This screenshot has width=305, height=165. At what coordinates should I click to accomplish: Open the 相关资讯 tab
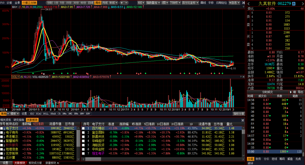[6, 120]
